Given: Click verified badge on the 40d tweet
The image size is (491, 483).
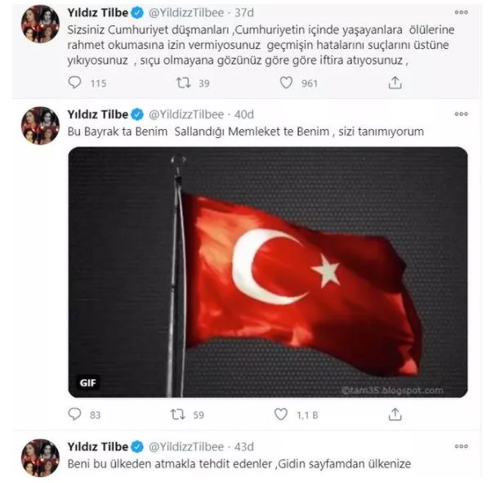Looking at the screenshot, I should 137,114.
